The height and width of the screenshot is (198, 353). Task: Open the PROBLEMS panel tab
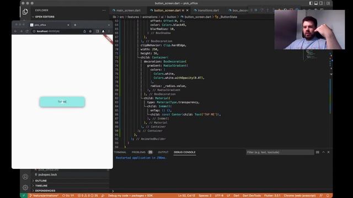pyautogui.click(x=142, y=152)
